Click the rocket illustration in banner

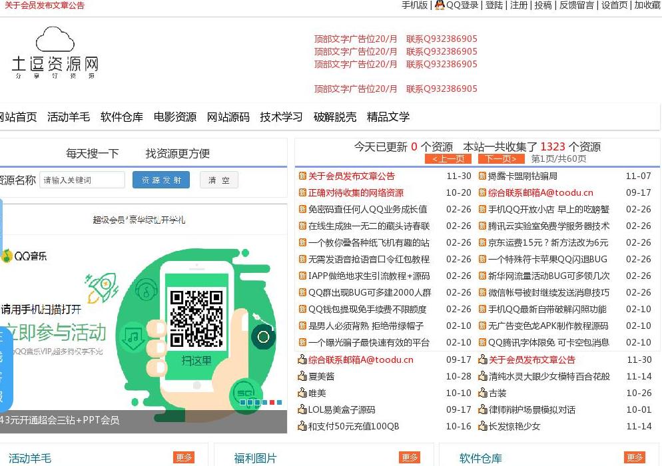tap(103, 288)
